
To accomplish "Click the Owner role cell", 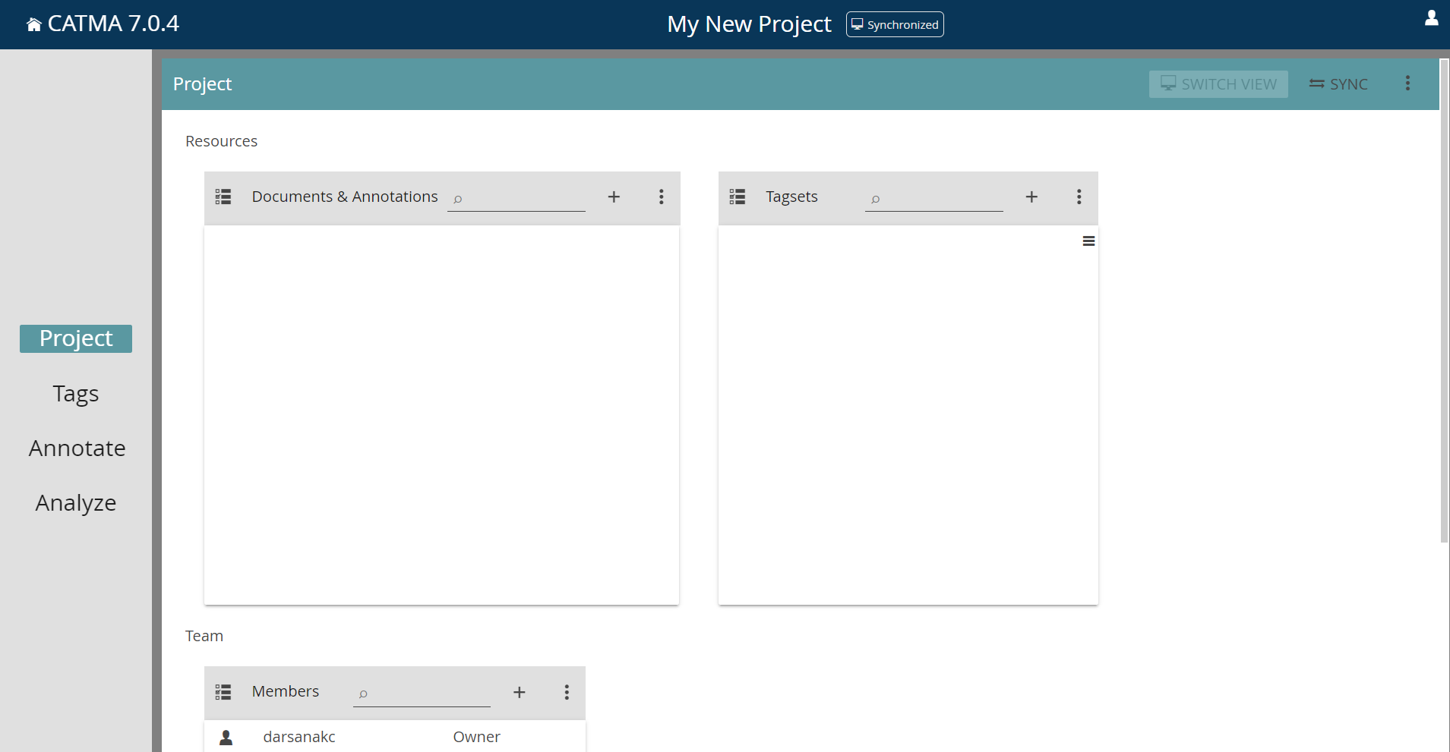I will tap(476, 737).
